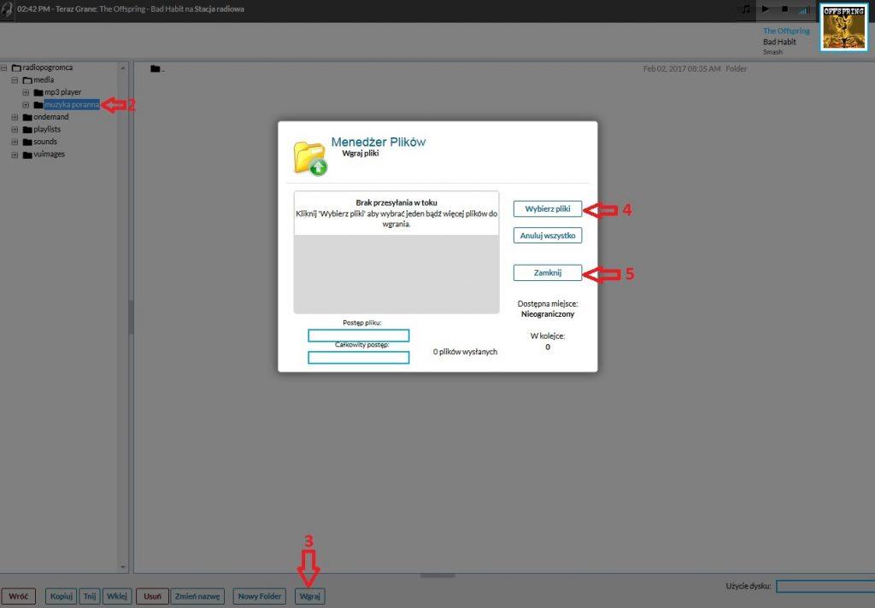Click the headphones icon in top-left corner
Screen dimensions: 875x608
click(8, 9)
